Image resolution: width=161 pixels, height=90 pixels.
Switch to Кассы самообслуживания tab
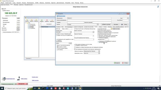point(118,27)
